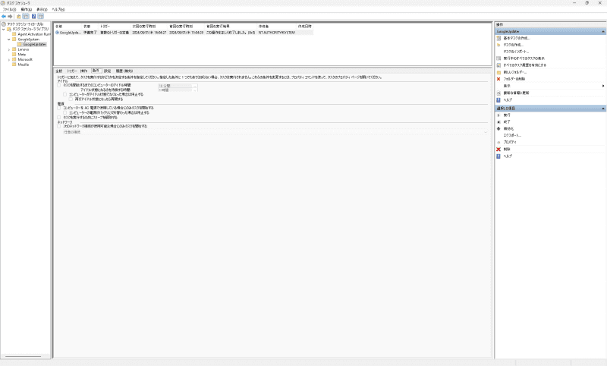Sort the task list by the 状態 column header
The height and width of the screenshot is (366, 607).
tap(90, 27)
